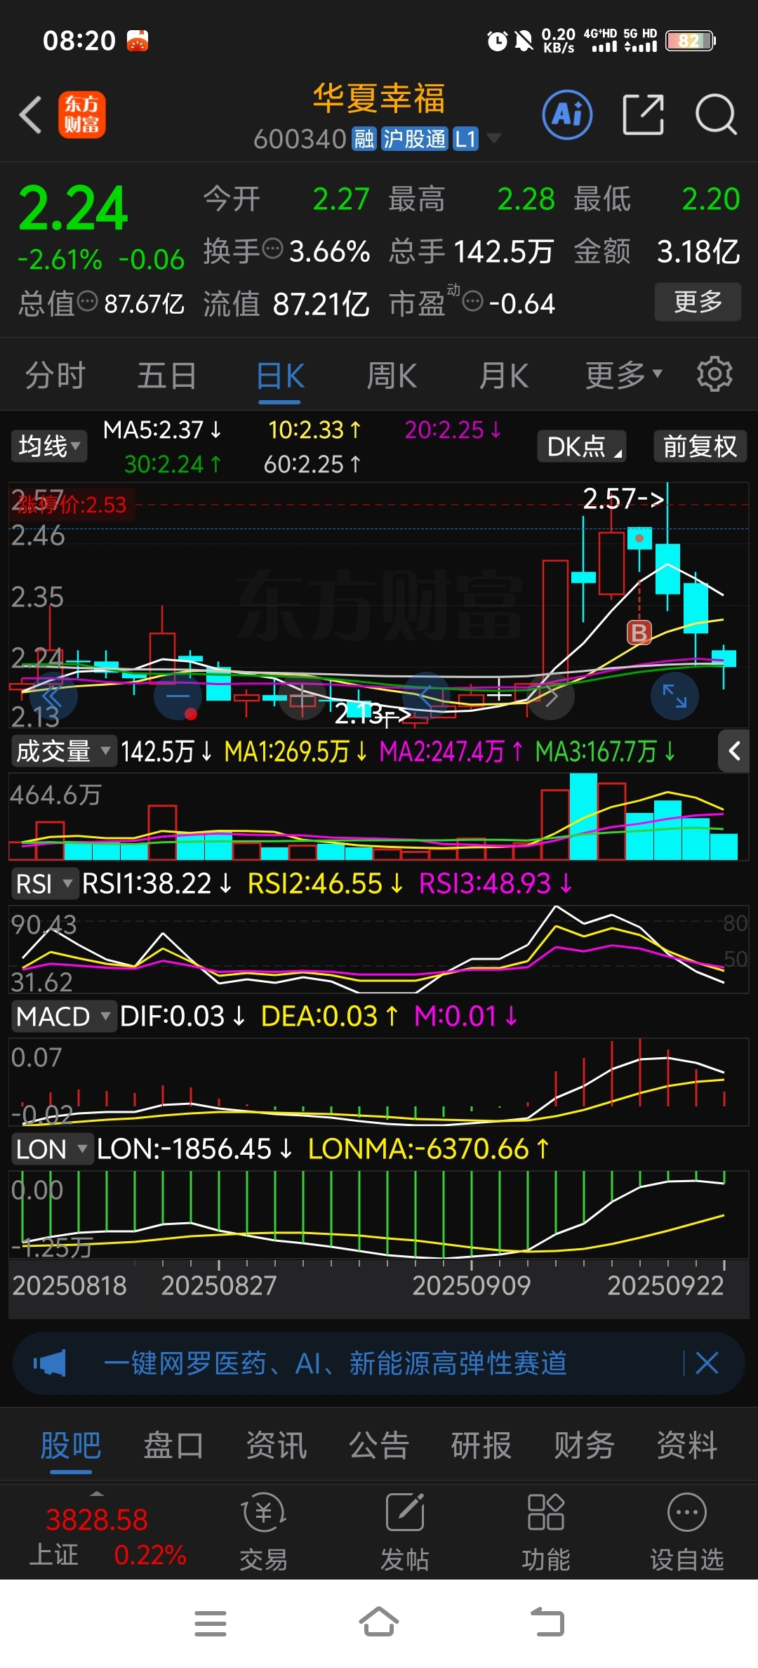Zoom in chart with plus-box icon

[302, 696]
